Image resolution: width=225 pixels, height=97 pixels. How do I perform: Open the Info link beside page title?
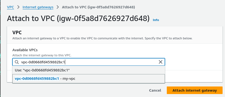pyautogui.click(x=156, y=20)
